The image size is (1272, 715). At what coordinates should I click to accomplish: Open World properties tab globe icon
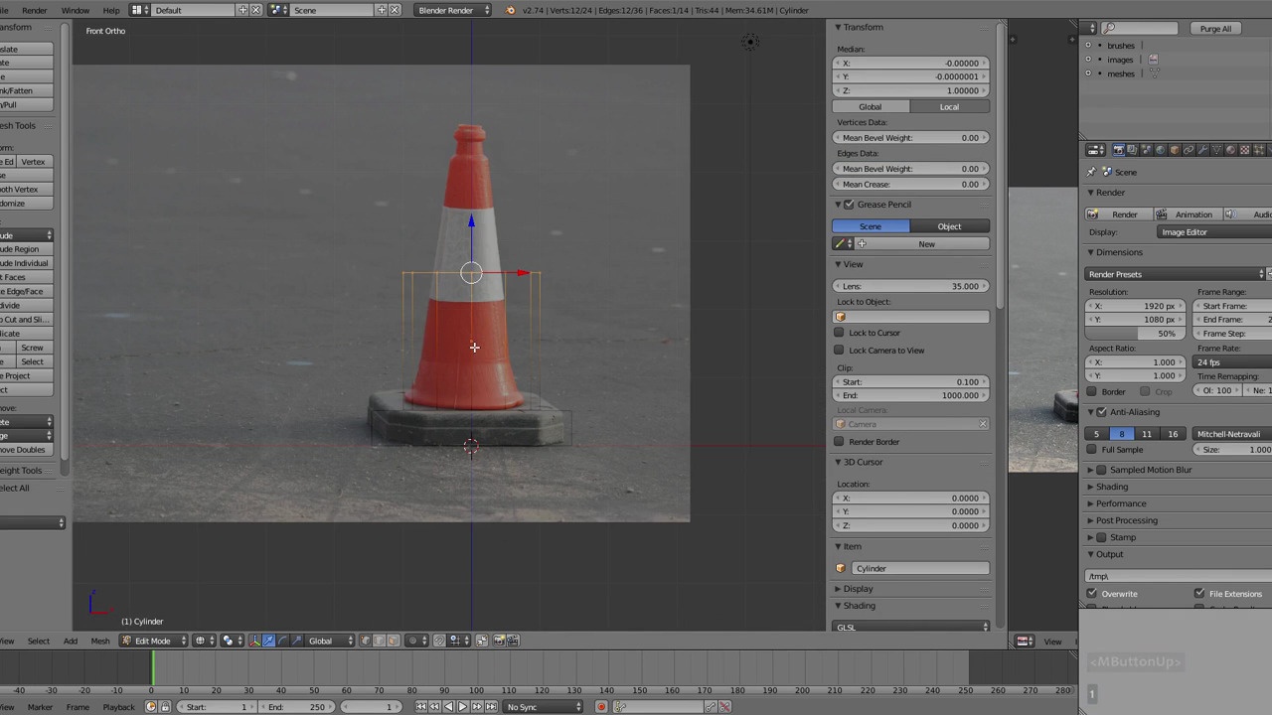(x=1160, y=150)
